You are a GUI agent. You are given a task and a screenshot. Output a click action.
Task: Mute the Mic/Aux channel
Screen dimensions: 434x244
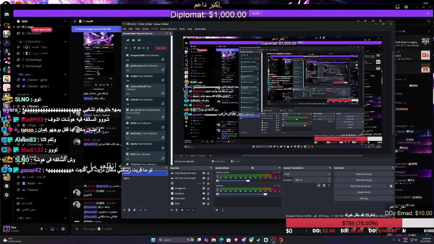(x=217, y=194)
